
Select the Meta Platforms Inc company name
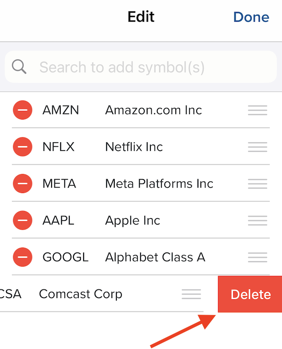159,184
